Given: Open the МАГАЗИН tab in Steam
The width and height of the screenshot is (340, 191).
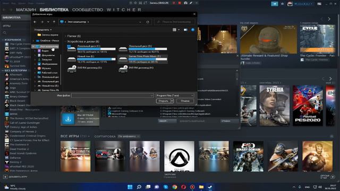Looking at the screenshot, I should [26, 10].
